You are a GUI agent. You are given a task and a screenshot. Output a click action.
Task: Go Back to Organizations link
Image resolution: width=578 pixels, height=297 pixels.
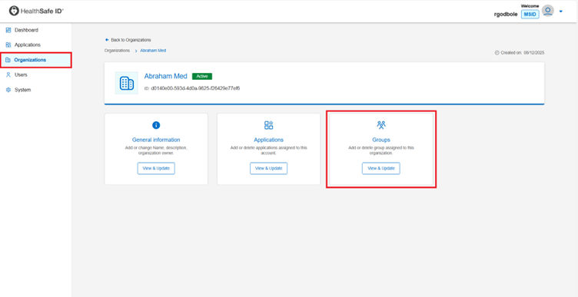click(x=128, y=40)
